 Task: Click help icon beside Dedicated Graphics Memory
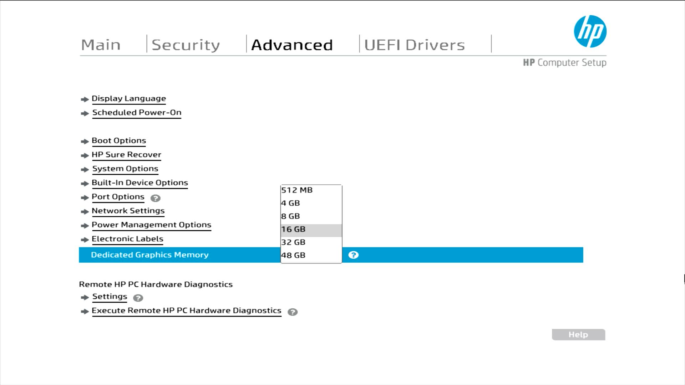(353, 255)
